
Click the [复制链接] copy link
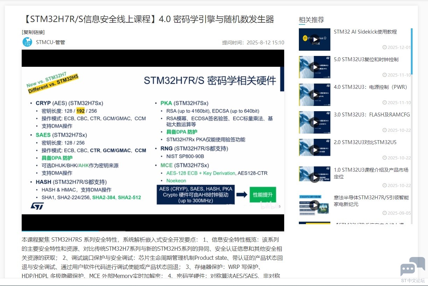click(33, 32)
